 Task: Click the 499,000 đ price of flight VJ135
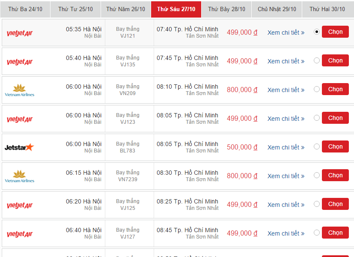coord(242,61)
